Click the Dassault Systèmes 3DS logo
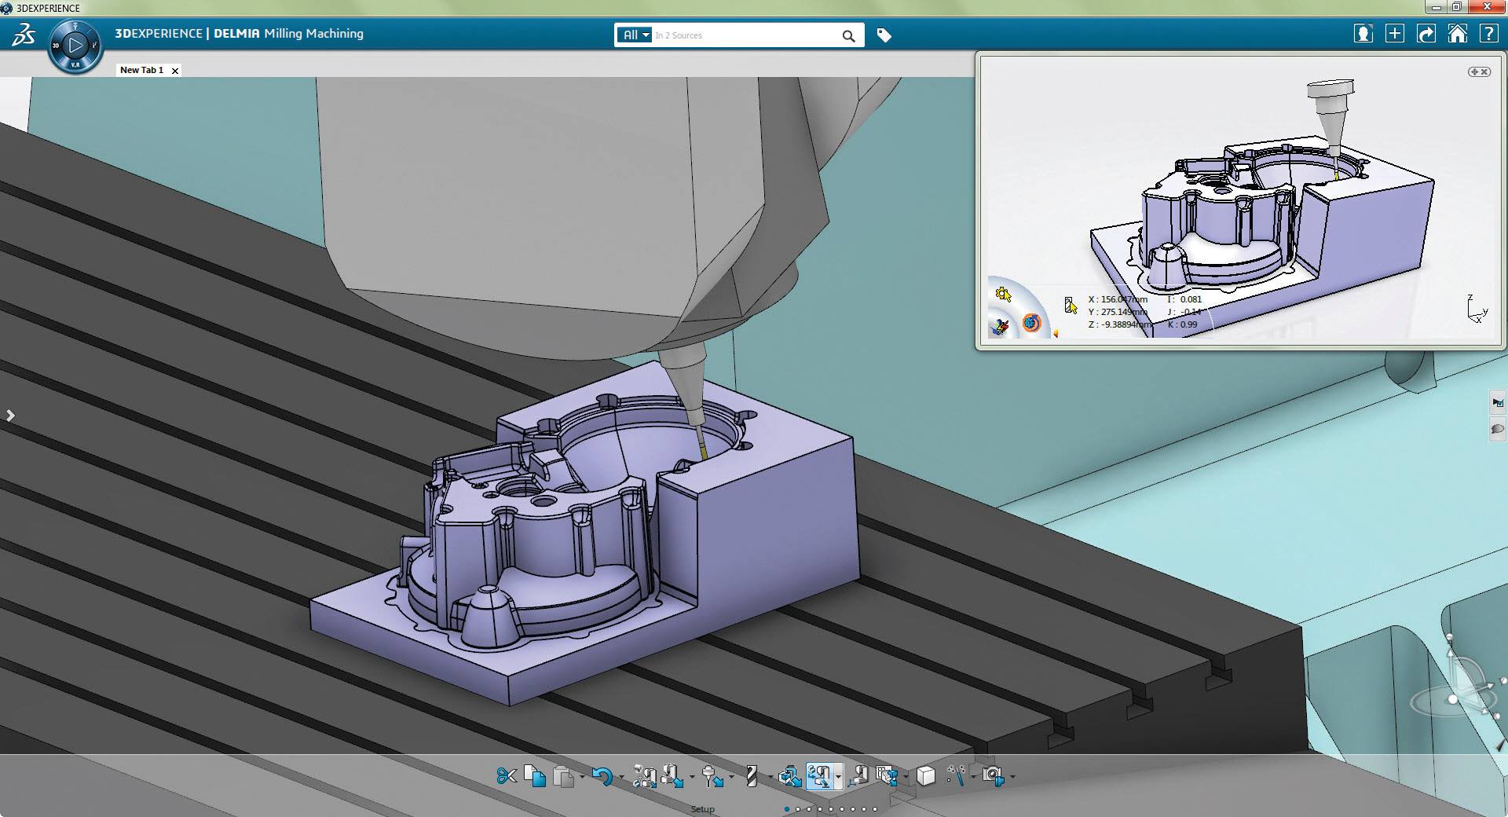The image size is (1508, 817). click(23, 35)
